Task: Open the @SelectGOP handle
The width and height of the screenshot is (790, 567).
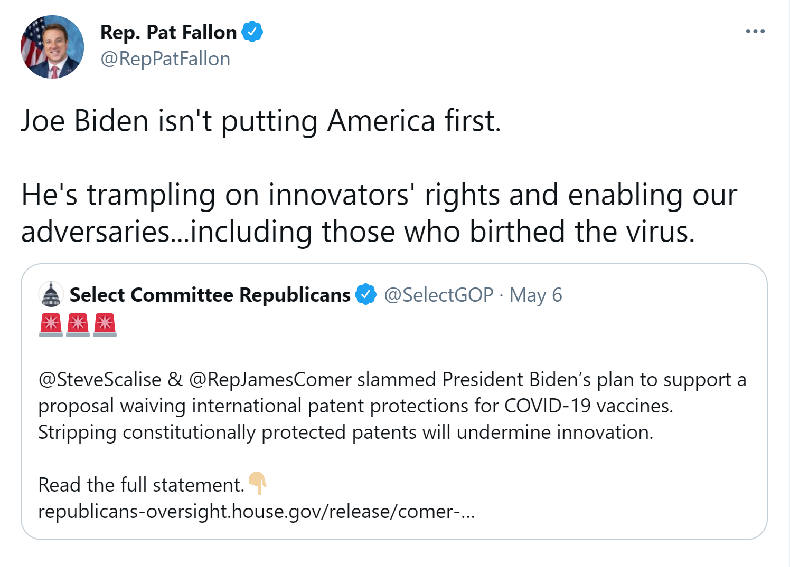Action: (x=438, y=295)
